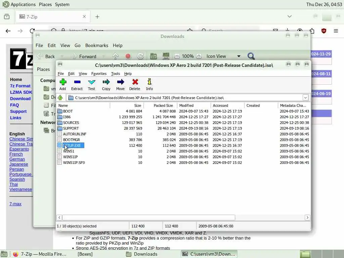Click the AUTORUN.INF file icon
This screenshot has height=258, width=344.
59,134
